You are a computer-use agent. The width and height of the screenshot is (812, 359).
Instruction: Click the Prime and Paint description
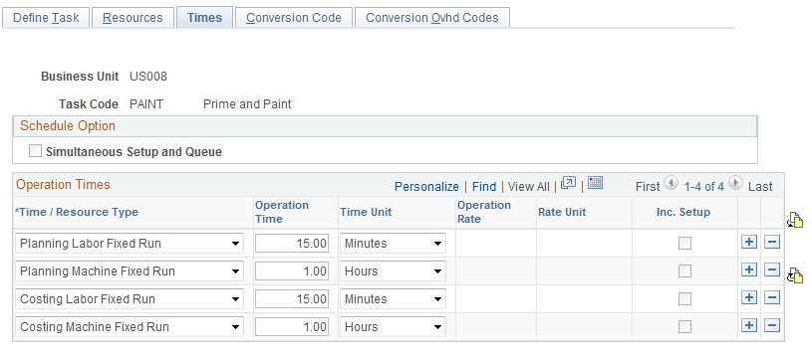click(x=247, y=104)
